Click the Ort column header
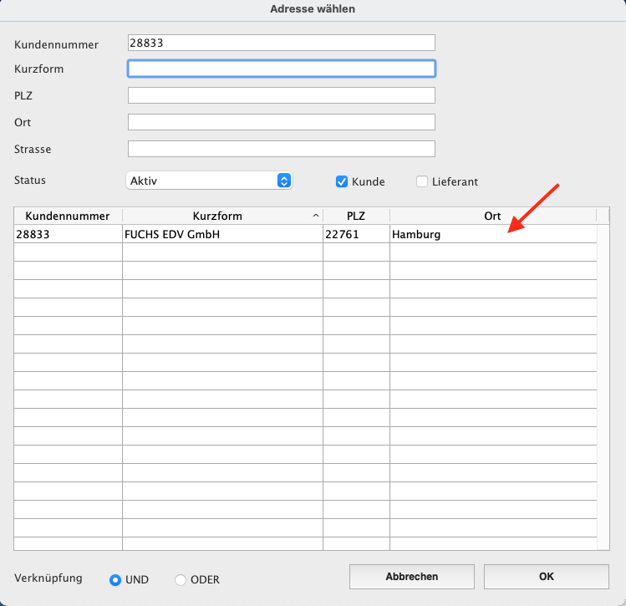 pyautogui.click(x=492, y=216)
